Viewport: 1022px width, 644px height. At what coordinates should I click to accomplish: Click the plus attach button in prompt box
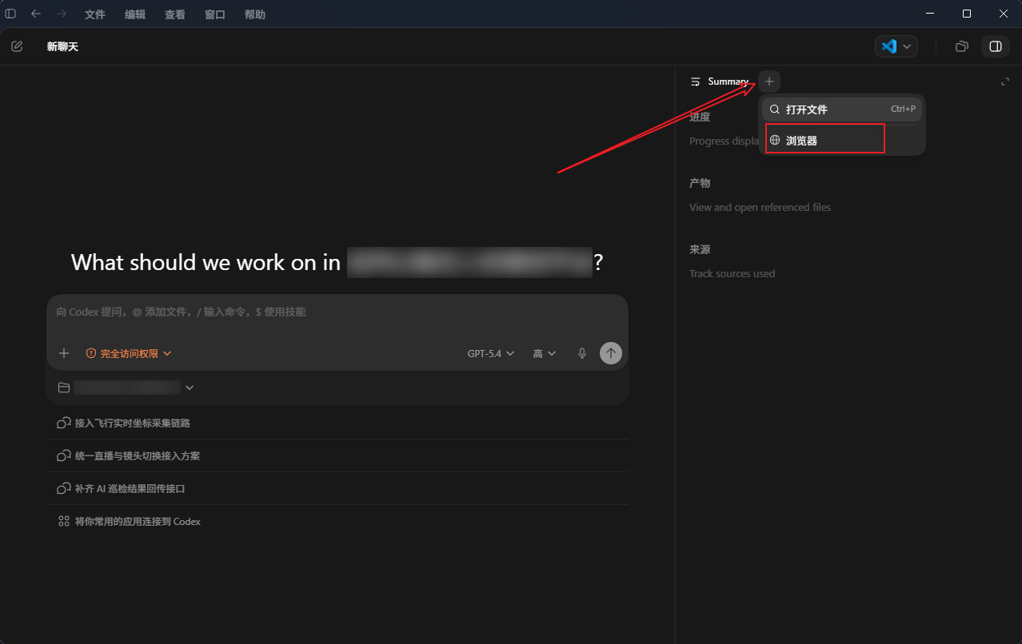64,353
